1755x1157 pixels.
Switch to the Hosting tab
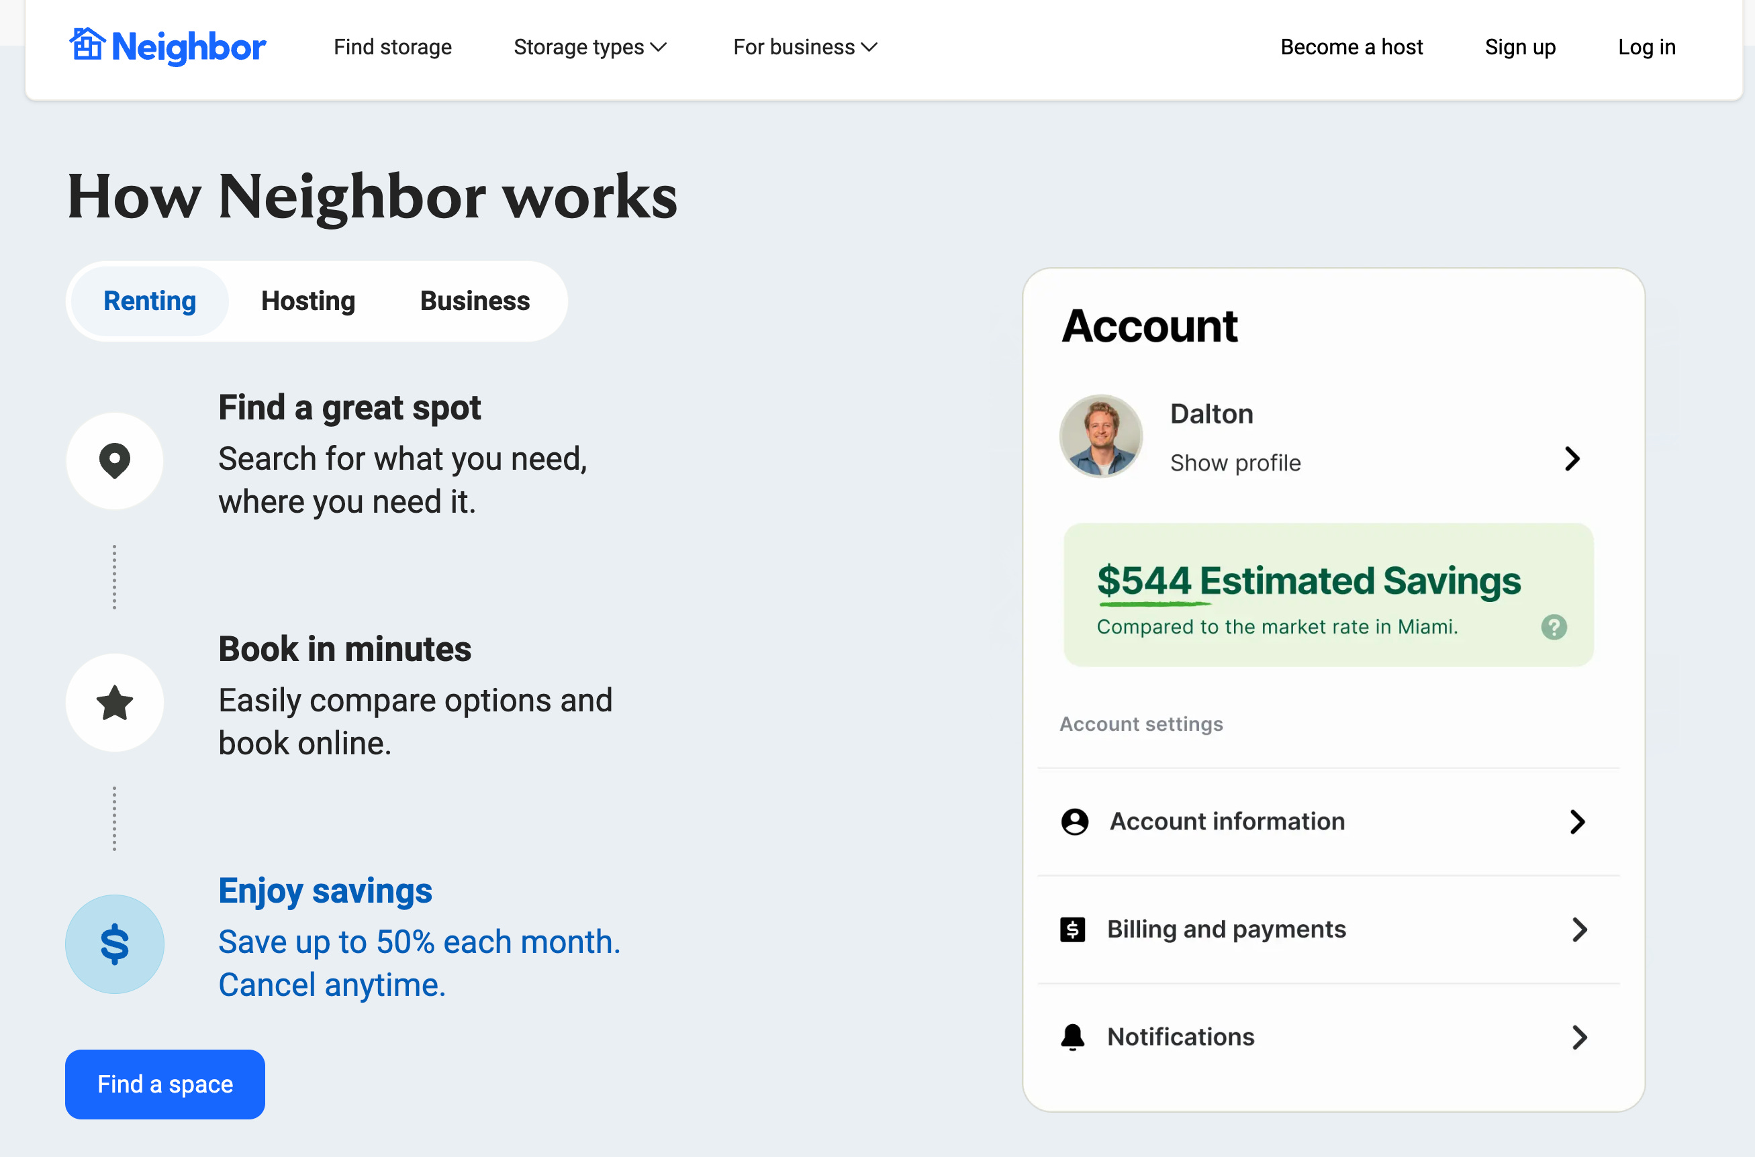[x=307, y=301]
